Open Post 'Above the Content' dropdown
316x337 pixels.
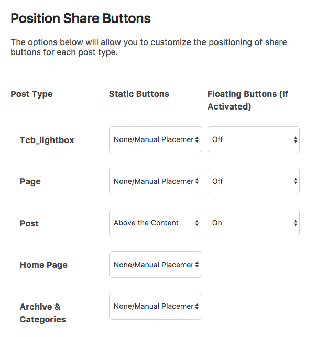(x=155, y=223)
